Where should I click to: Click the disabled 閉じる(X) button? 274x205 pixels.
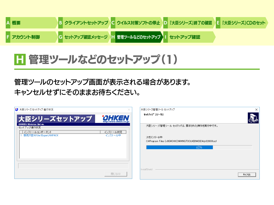116,174
